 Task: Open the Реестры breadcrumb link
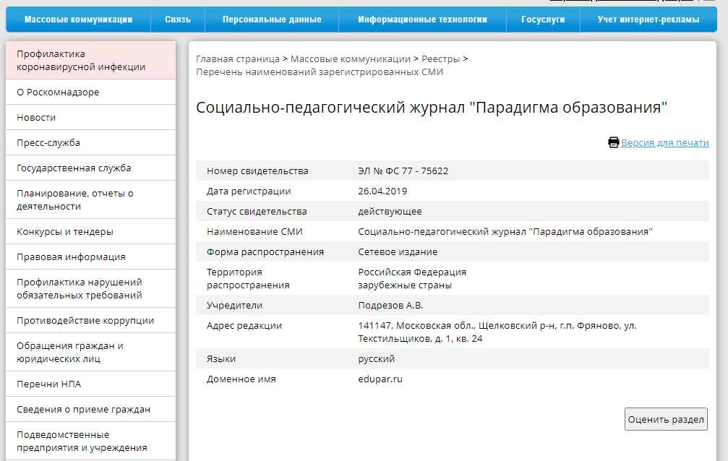(440, 59)
